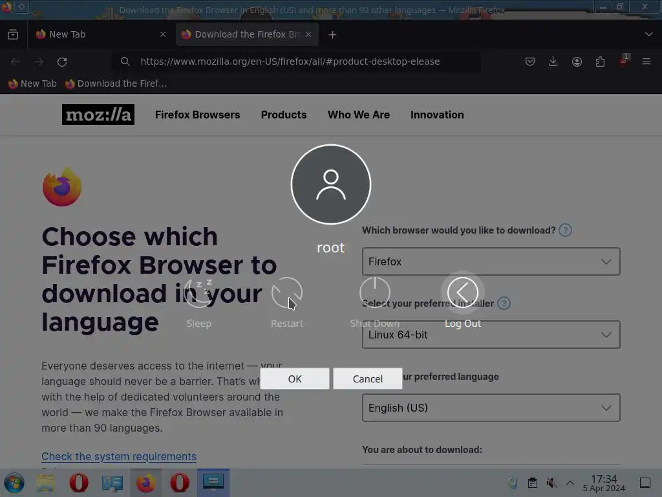Open the system settings taskbar icon
The height and width of the screenshot is (497, 662).
click(112, 483)
